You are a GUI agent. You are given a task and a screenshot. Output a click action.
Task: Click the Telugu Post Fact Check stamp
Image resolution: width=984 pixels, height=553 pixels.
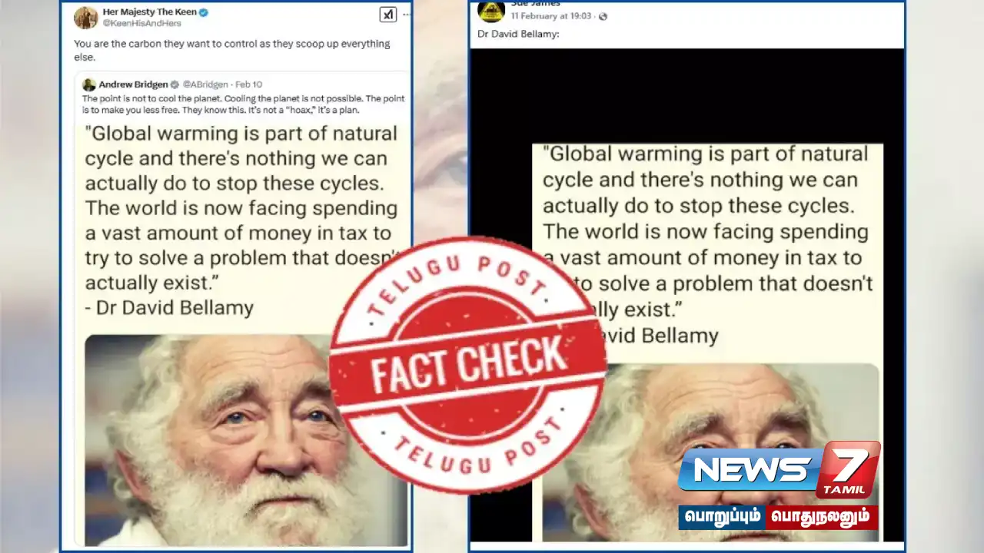467,365
